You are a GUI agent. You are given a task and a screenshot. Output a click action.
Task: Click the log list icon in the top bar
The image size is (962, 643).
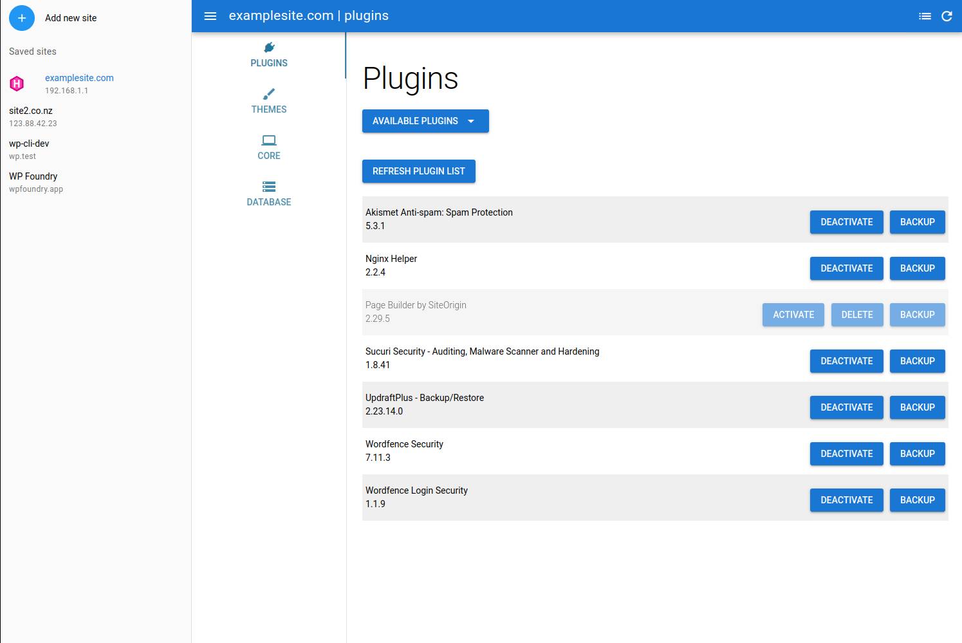pos(925,15)
